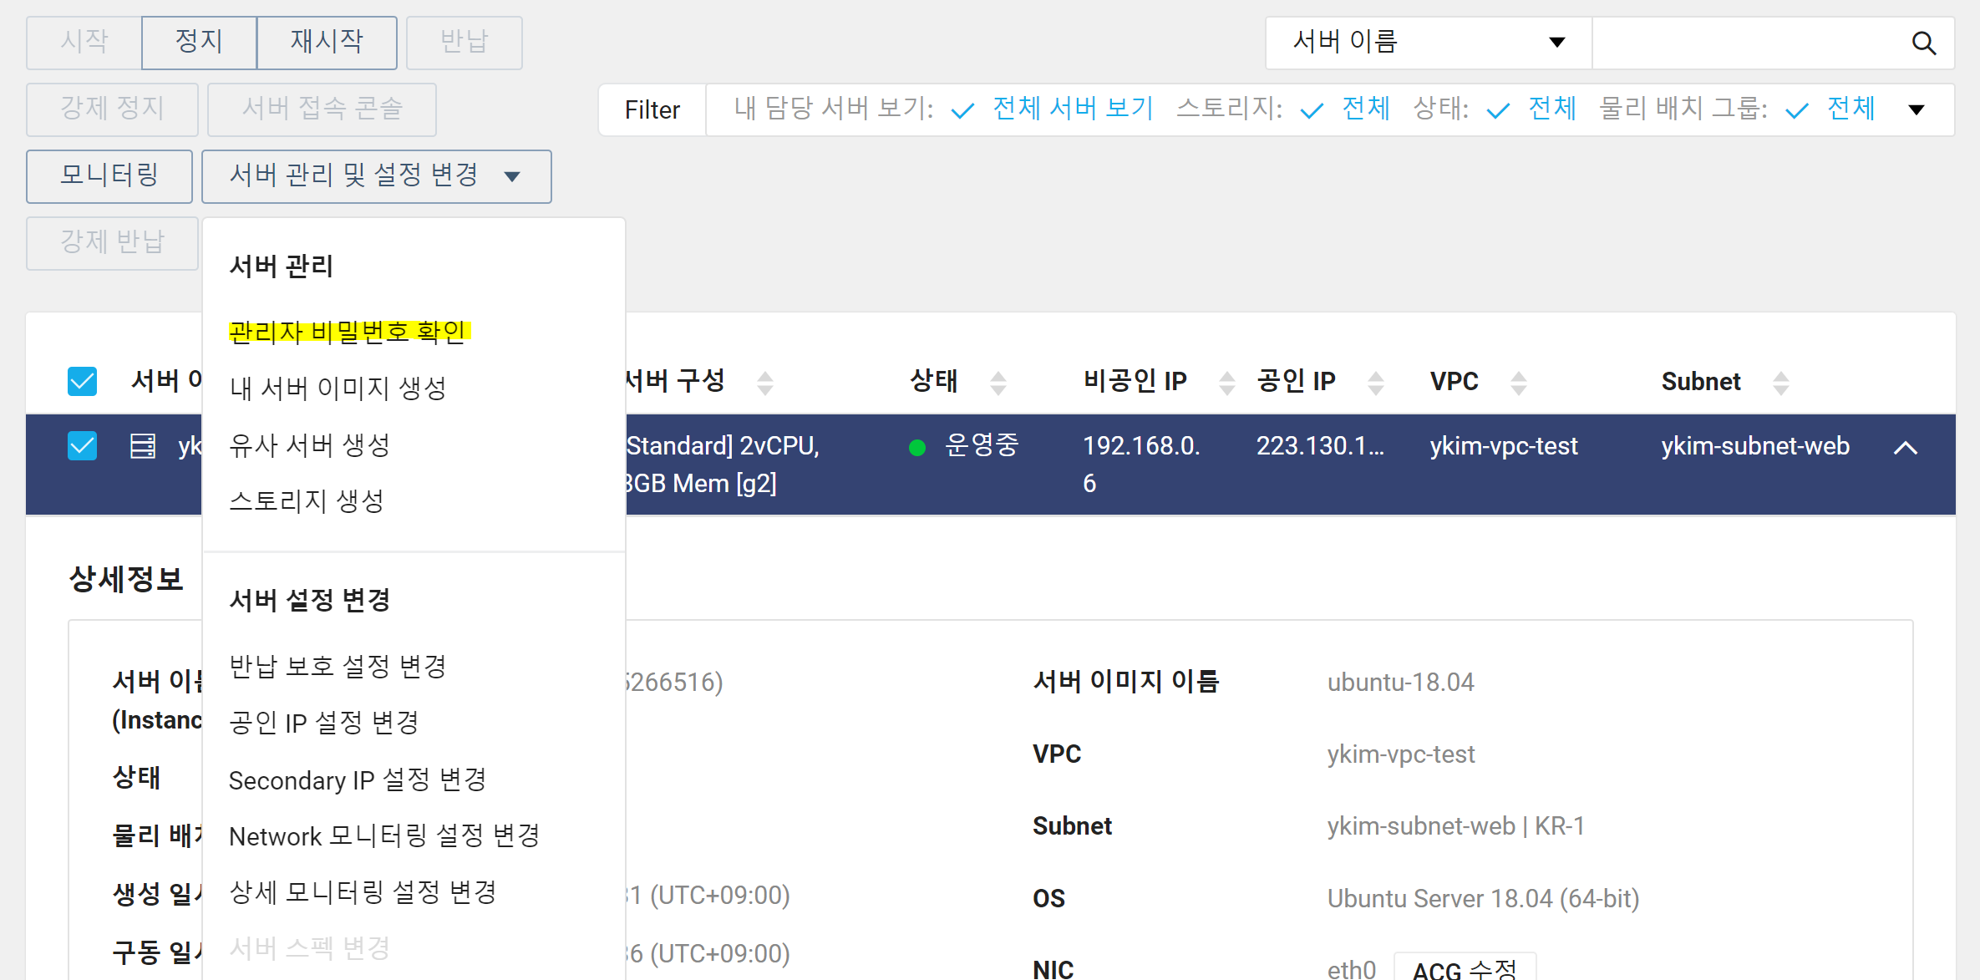Sort by 상태 column arrows
The image size is (1980, 980).
point(998,383)
